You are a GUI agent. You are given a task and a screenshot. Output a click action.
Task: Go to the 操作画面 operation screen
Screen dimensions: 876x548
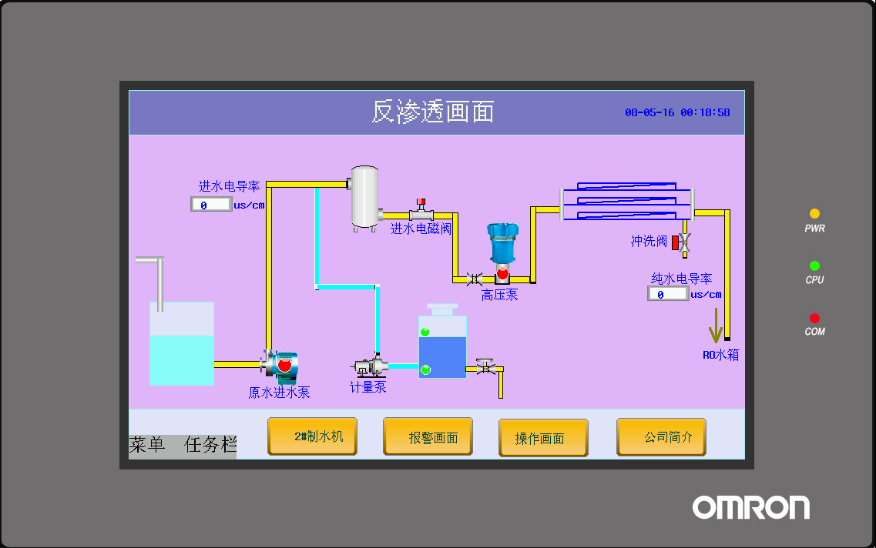click(x=543, y=438)
